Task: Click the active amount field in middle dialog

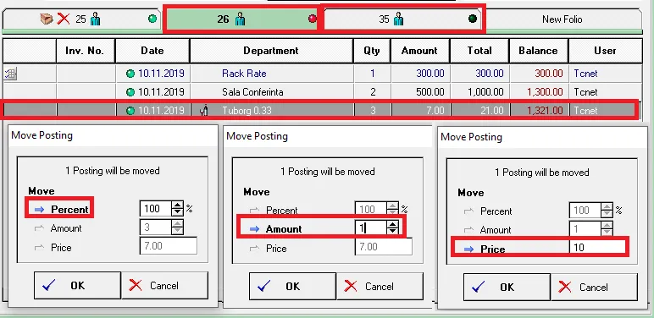Action: [x=371, y=228]
